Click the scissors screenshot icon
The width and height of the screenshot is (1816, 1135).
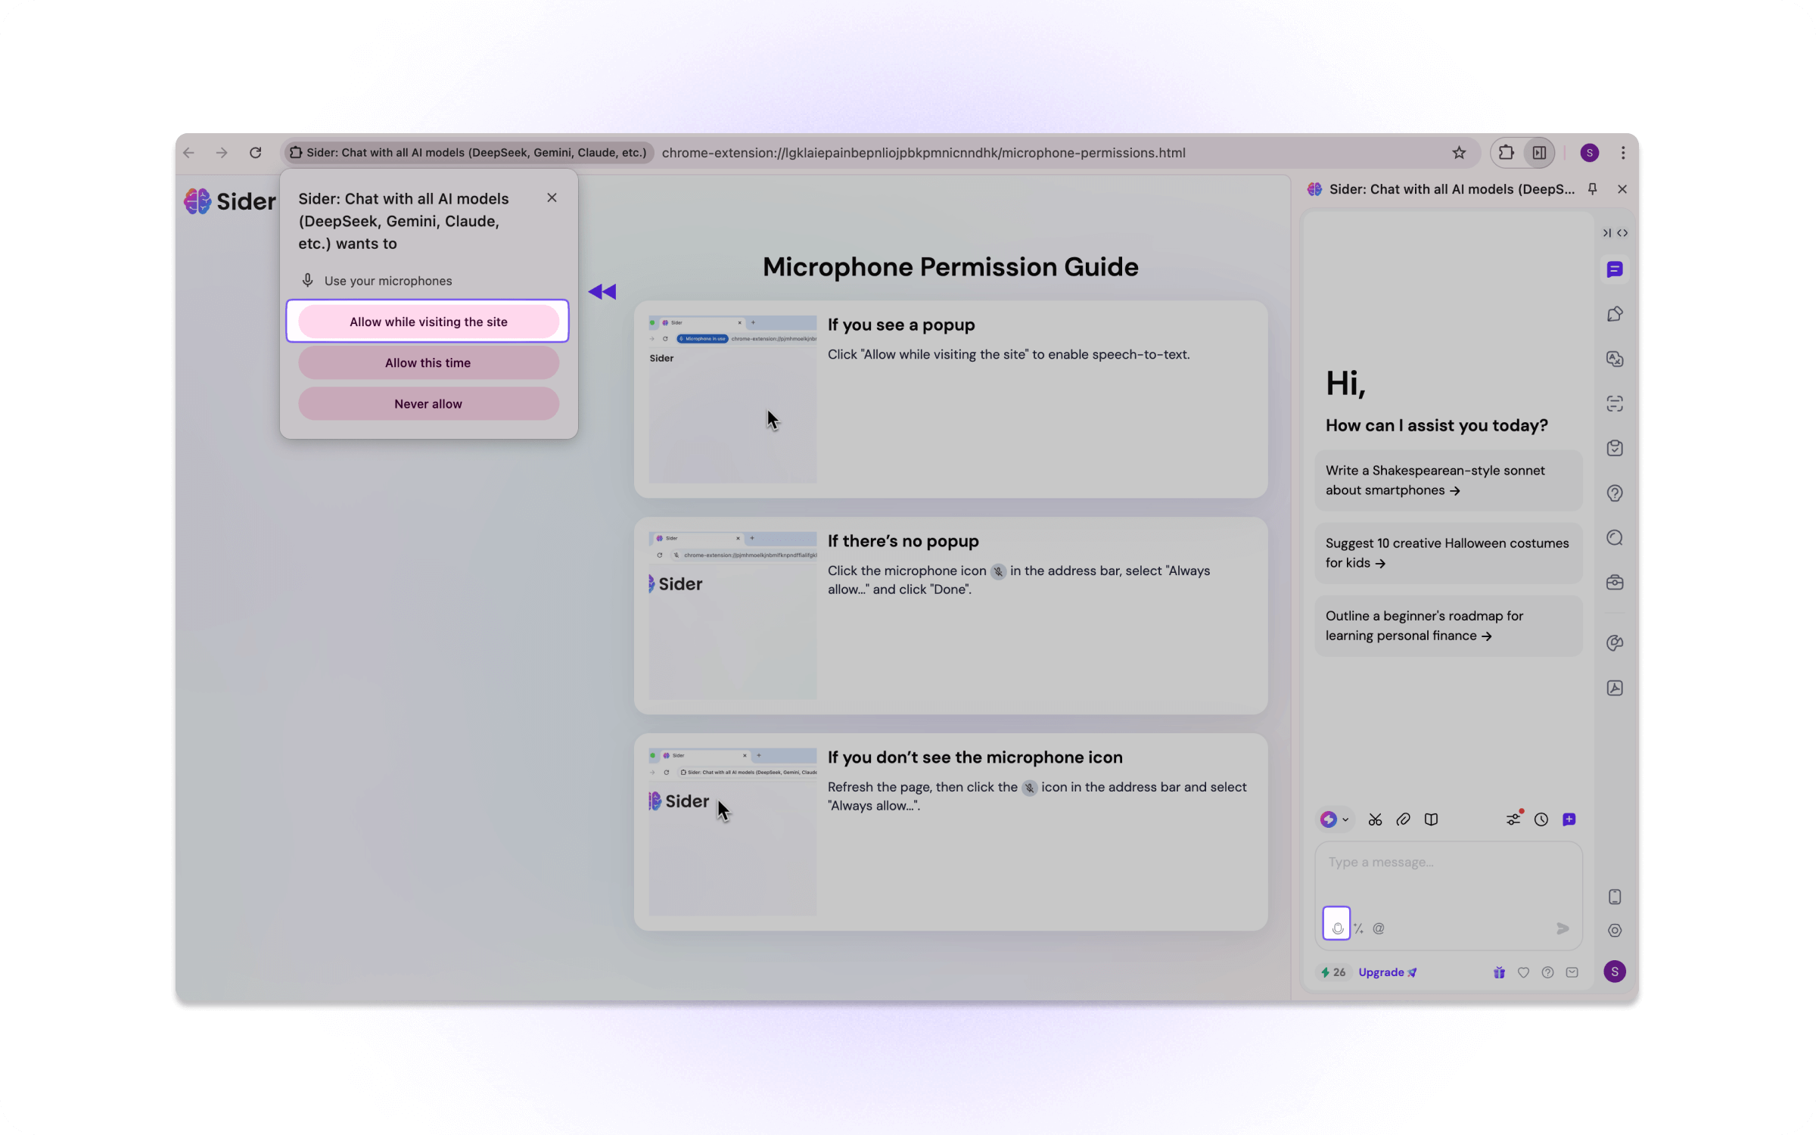[1375, 819]
